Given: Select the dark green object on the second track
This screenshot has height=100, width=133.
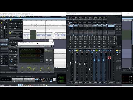Looking at the screenshot, I should 33,35.
